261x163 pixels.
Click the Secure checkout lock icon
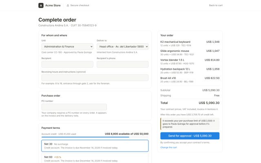click(68, 5)
